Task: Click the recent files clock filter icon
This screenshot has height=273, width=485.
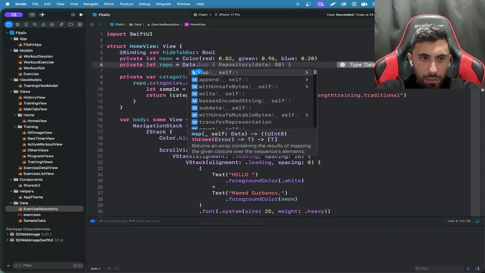Action: (x=75, y=265)
